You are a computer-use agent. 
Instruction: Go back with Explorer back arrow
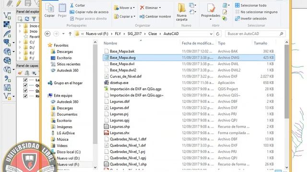click(47, 34)
